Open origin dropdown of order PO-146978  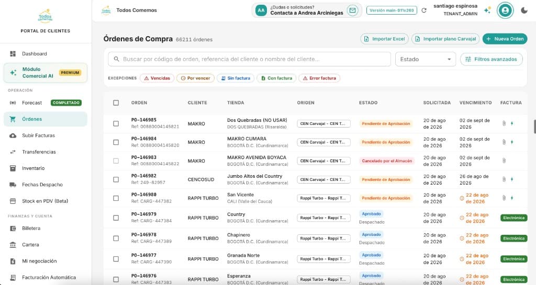tap(323, 238)
